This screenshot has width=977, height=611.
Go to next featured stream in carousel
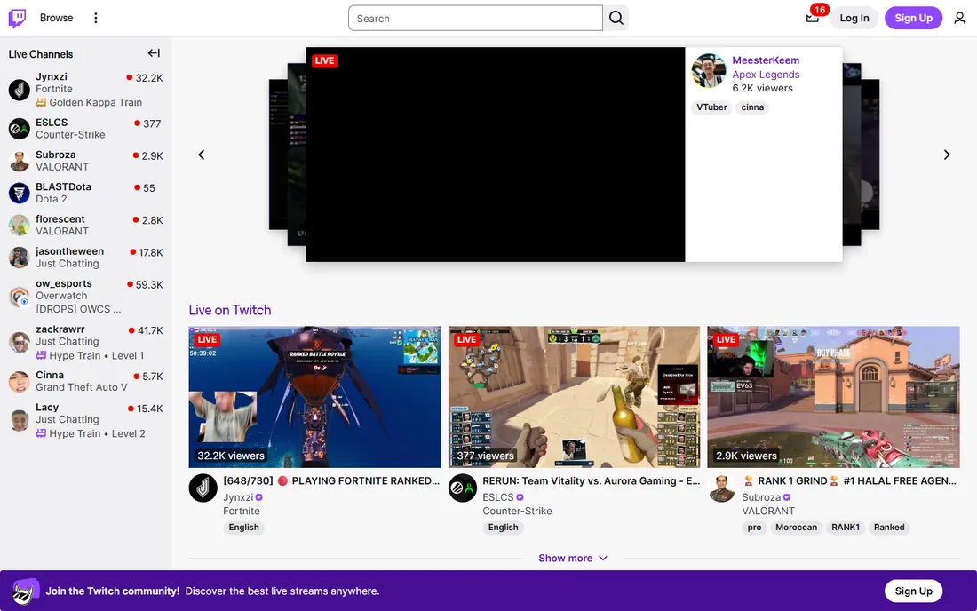point(947,155)
